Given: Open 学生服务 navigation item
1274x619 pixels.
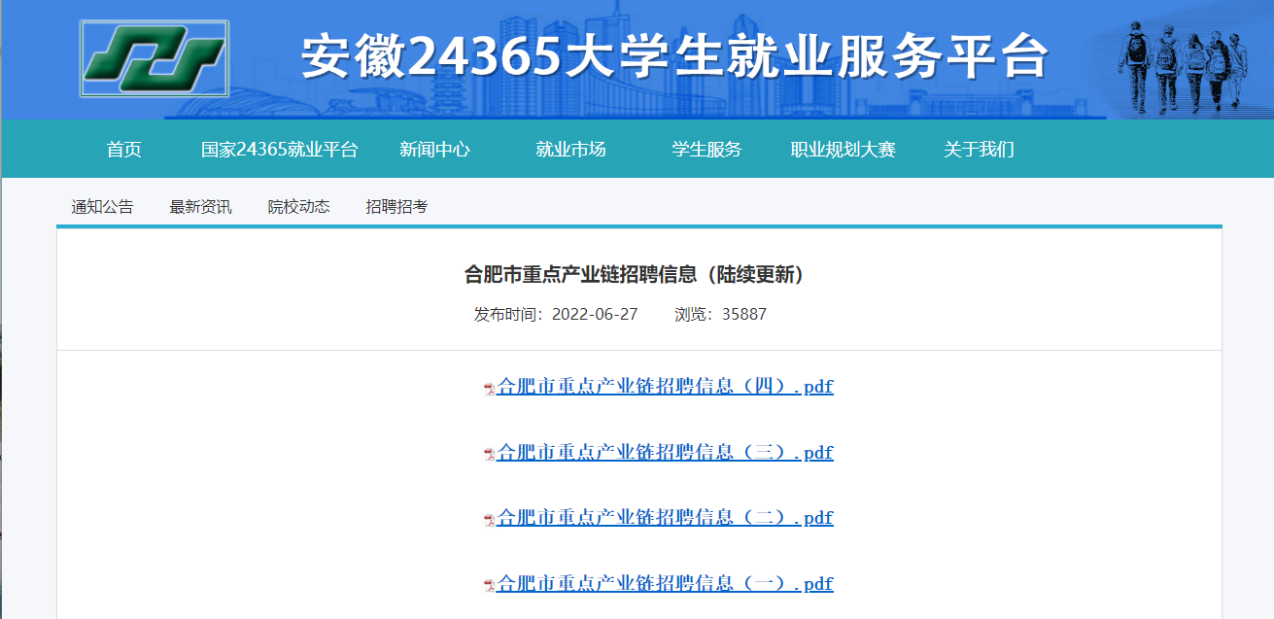Looking at the screenshot, I should pyautogui.click(x=706, y=150).
